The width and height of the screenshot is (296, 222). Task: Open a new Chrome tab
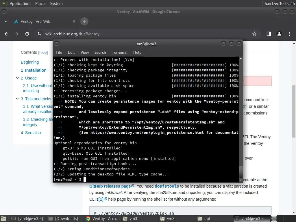(84, 21)
